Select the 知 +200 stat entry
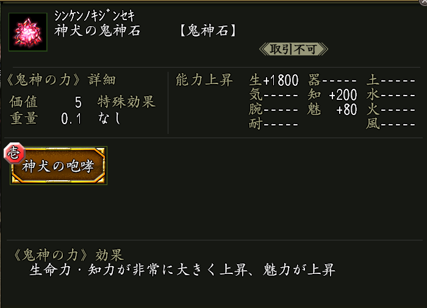This screenshot has height=308, width=427. [332, 95]
